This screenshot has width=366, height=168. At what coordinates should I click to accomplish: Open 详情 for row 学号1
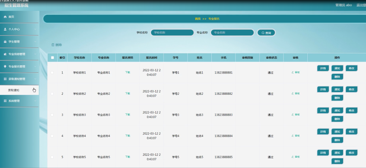tap(323, 68)
